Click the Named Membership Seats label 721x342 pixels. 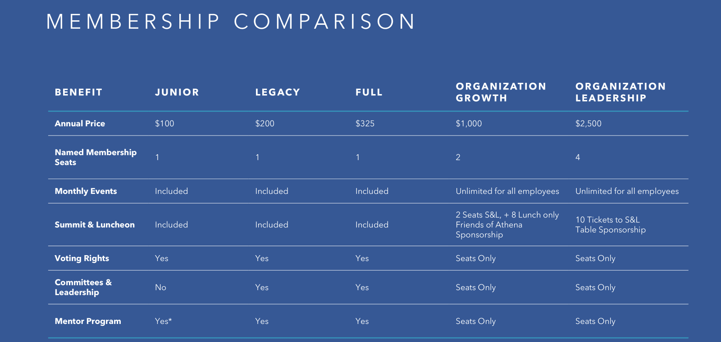click(x=95, y=157)
